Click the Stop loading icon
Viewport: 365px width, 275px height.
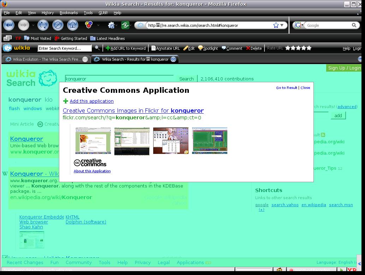pos(58,25)
